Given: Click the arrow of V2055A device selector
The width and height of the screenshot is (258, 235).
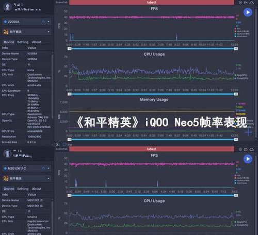Looking at the screenshot, I should click(x=49, y=22).
